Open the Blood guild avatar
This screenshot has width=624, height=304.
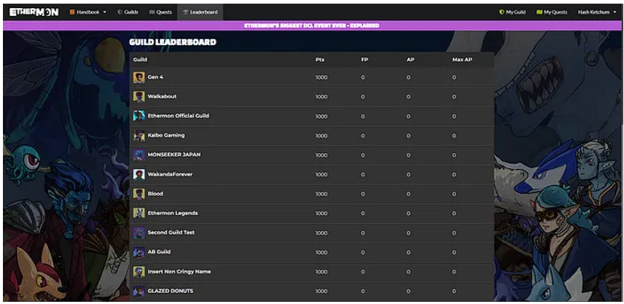[139, 194]
